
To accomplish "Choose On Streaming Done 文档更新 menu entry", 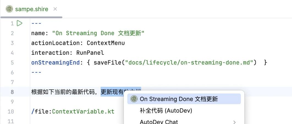I will pyautogui.click(x=179, y=99).
